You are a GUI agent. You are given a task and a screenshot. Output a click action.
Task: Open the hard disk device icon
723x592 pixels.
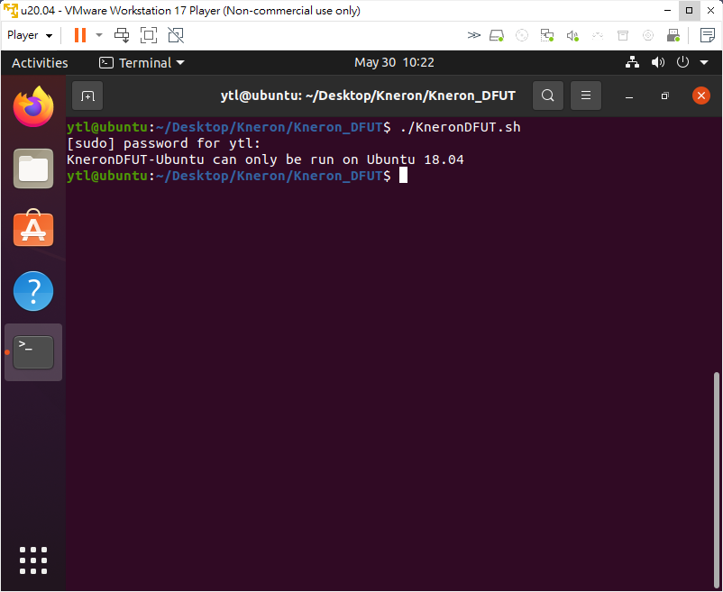click(x=497, y=35)
